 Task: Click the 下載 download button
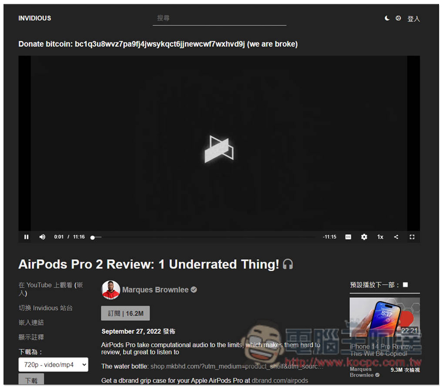click(x=31, y=379)
